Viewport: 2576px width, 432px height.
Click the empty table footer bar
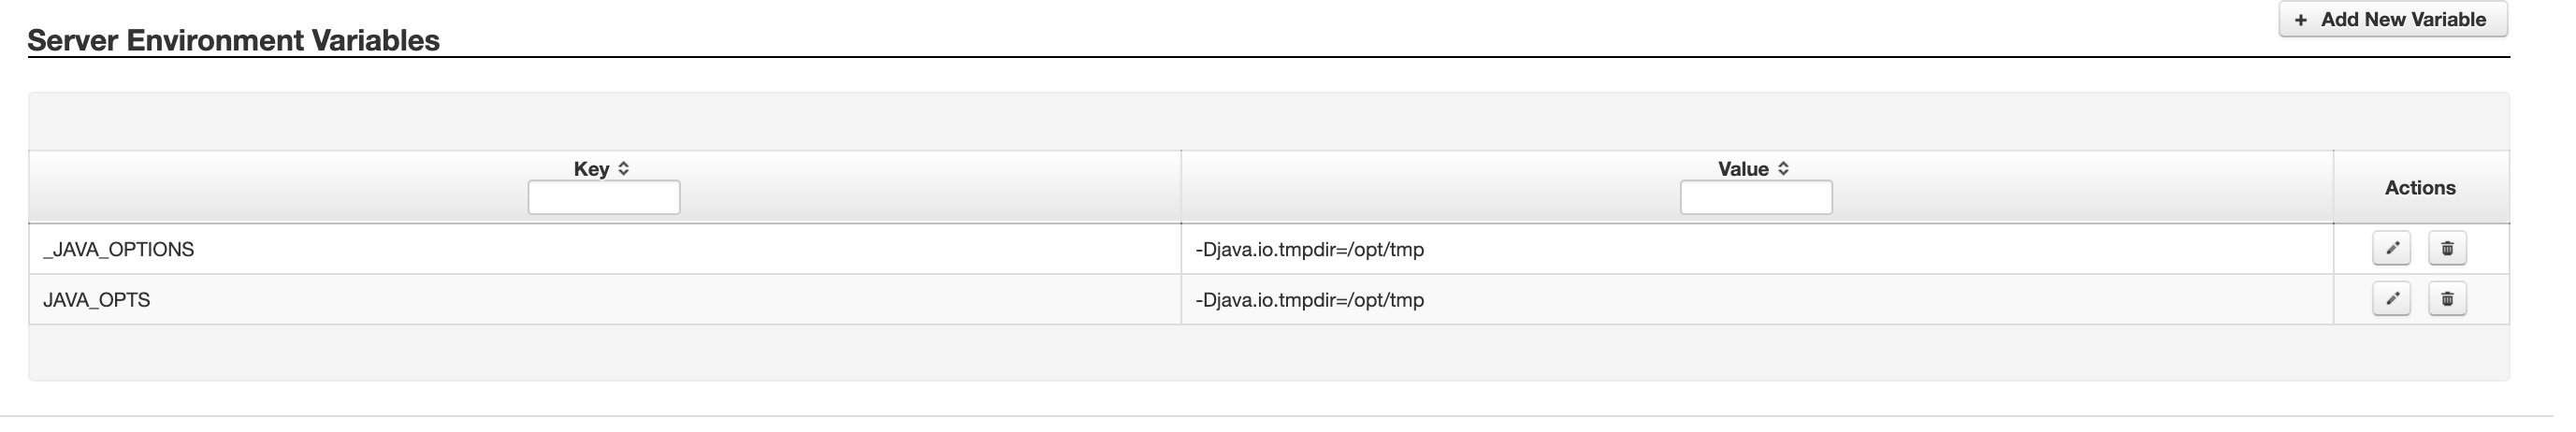(1269, 352)
